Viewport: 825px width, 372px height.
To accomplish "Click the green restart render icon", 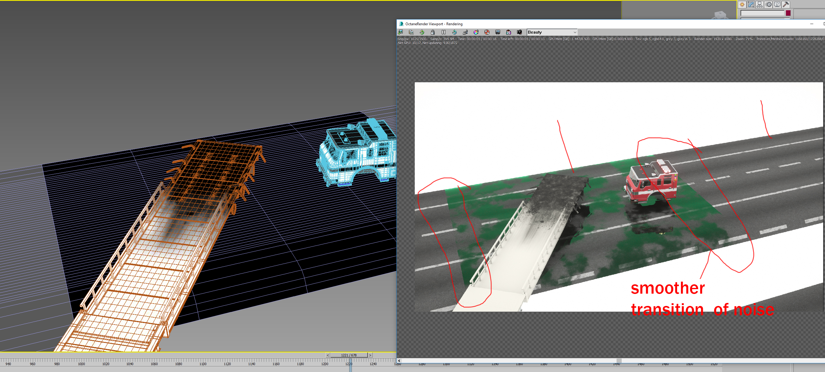I will click(422, 32).
